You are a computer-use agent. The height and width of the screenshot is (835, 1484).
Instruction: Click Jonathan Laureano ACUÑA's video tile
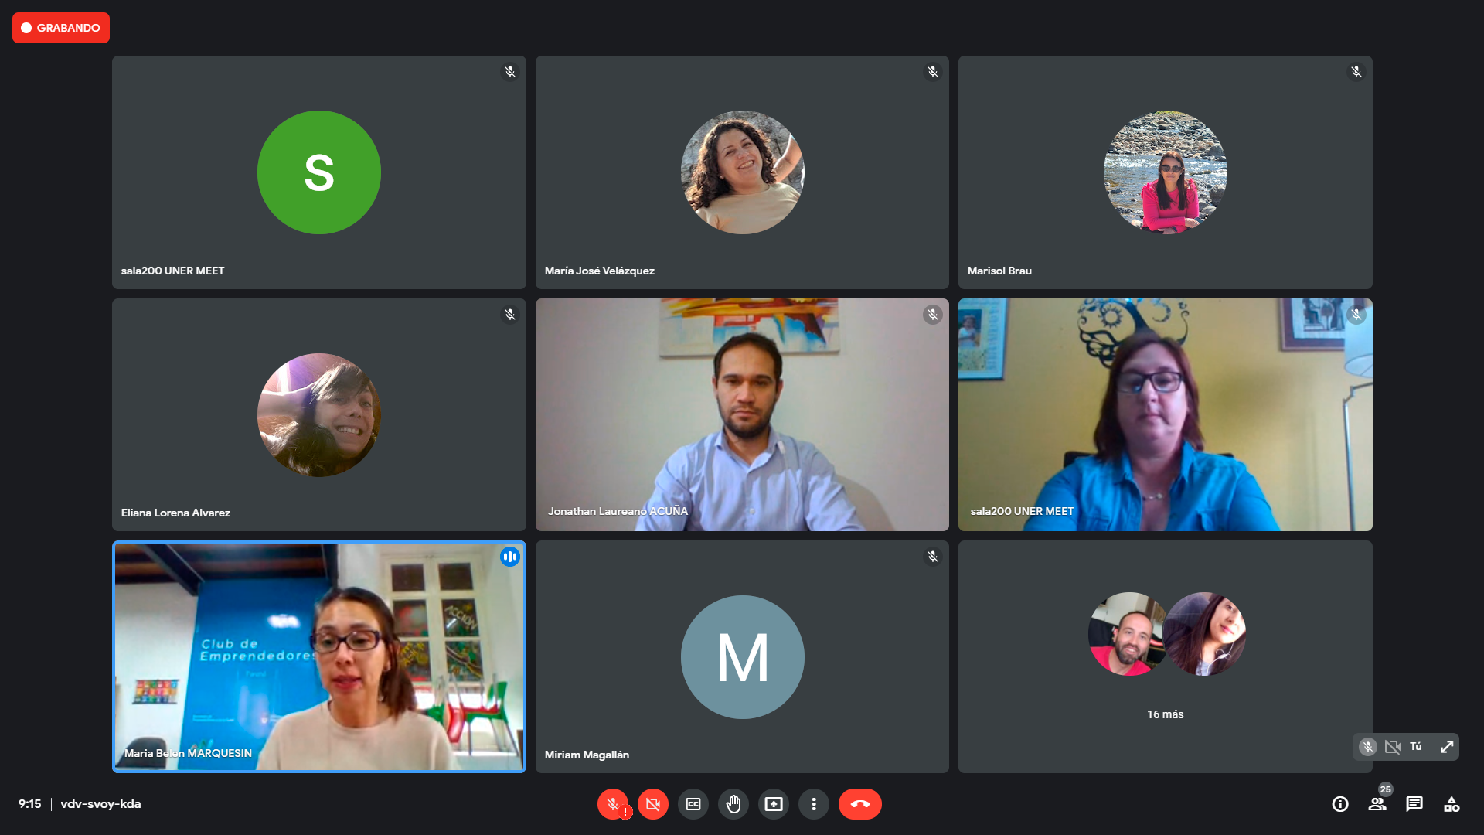click(x=742, y=414)
